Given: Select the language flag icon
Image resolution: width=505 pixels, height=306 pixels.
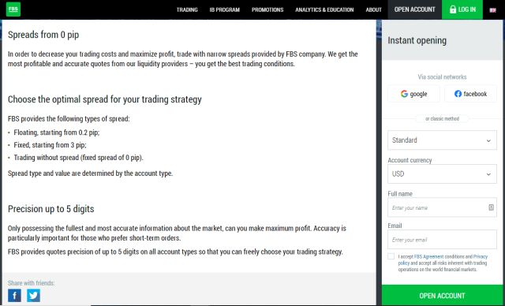Looking at the screenshot, I should tap(492, 10).
